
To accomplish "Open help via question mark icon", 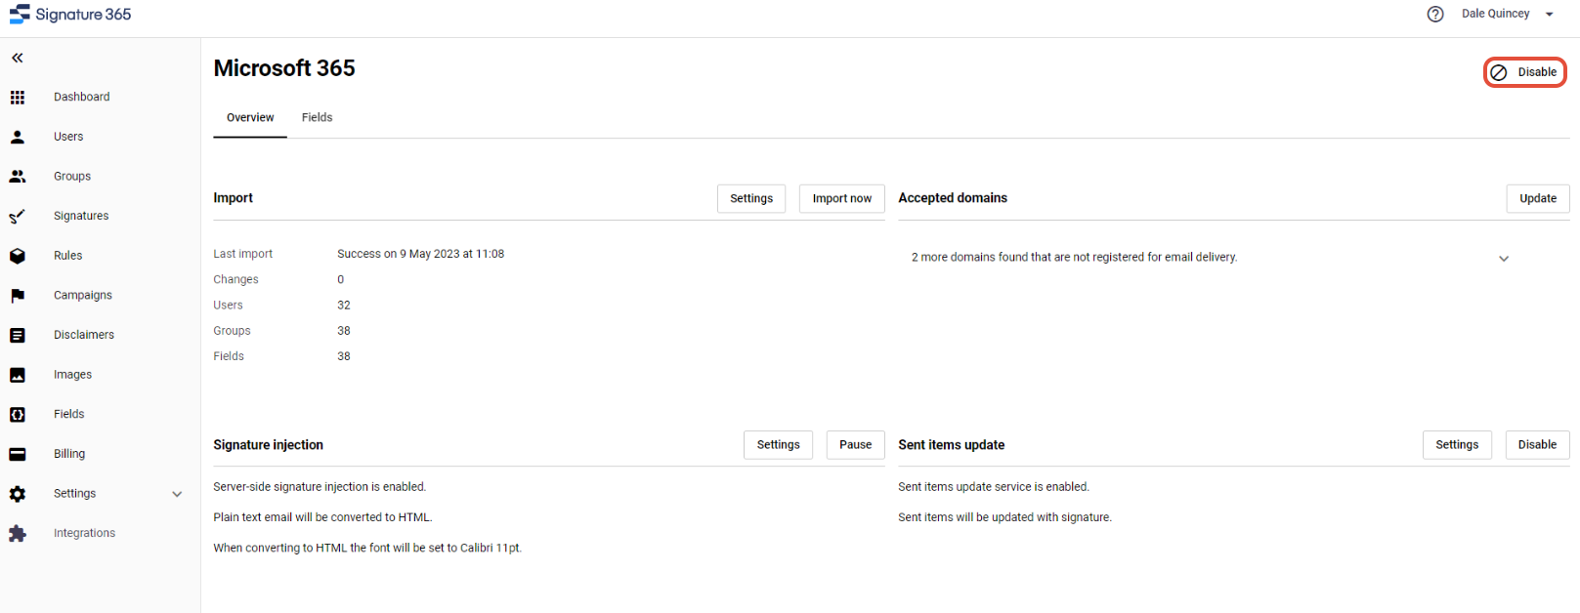I will 1435,14.
